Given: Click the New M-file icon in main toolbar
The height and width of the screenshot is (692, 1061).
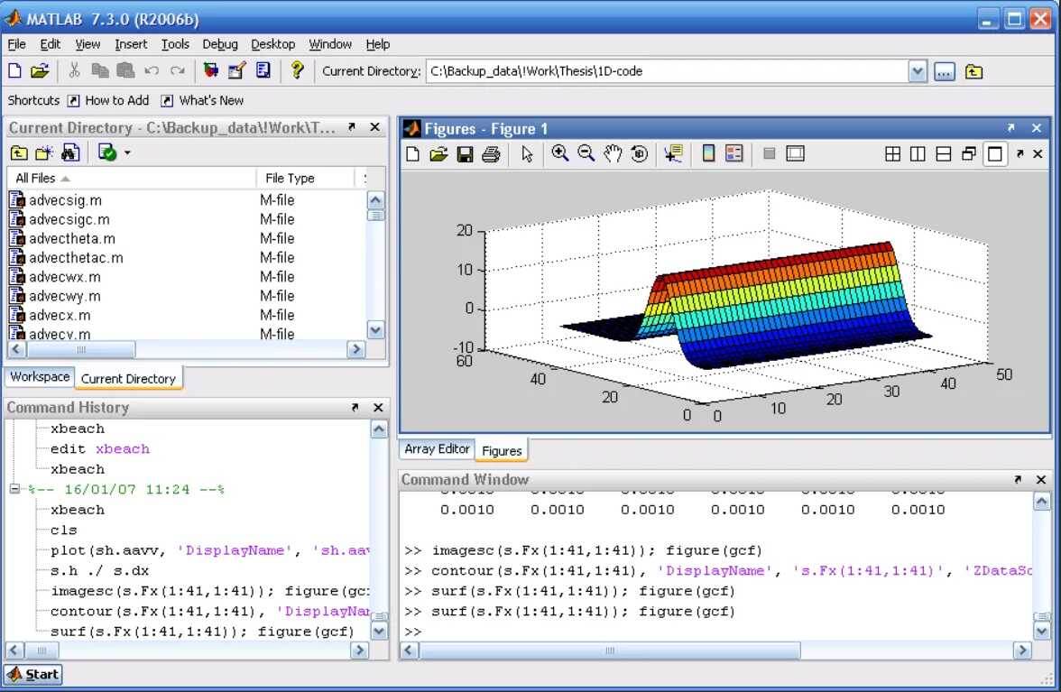Looking at the screenshot, I should 14,70.
